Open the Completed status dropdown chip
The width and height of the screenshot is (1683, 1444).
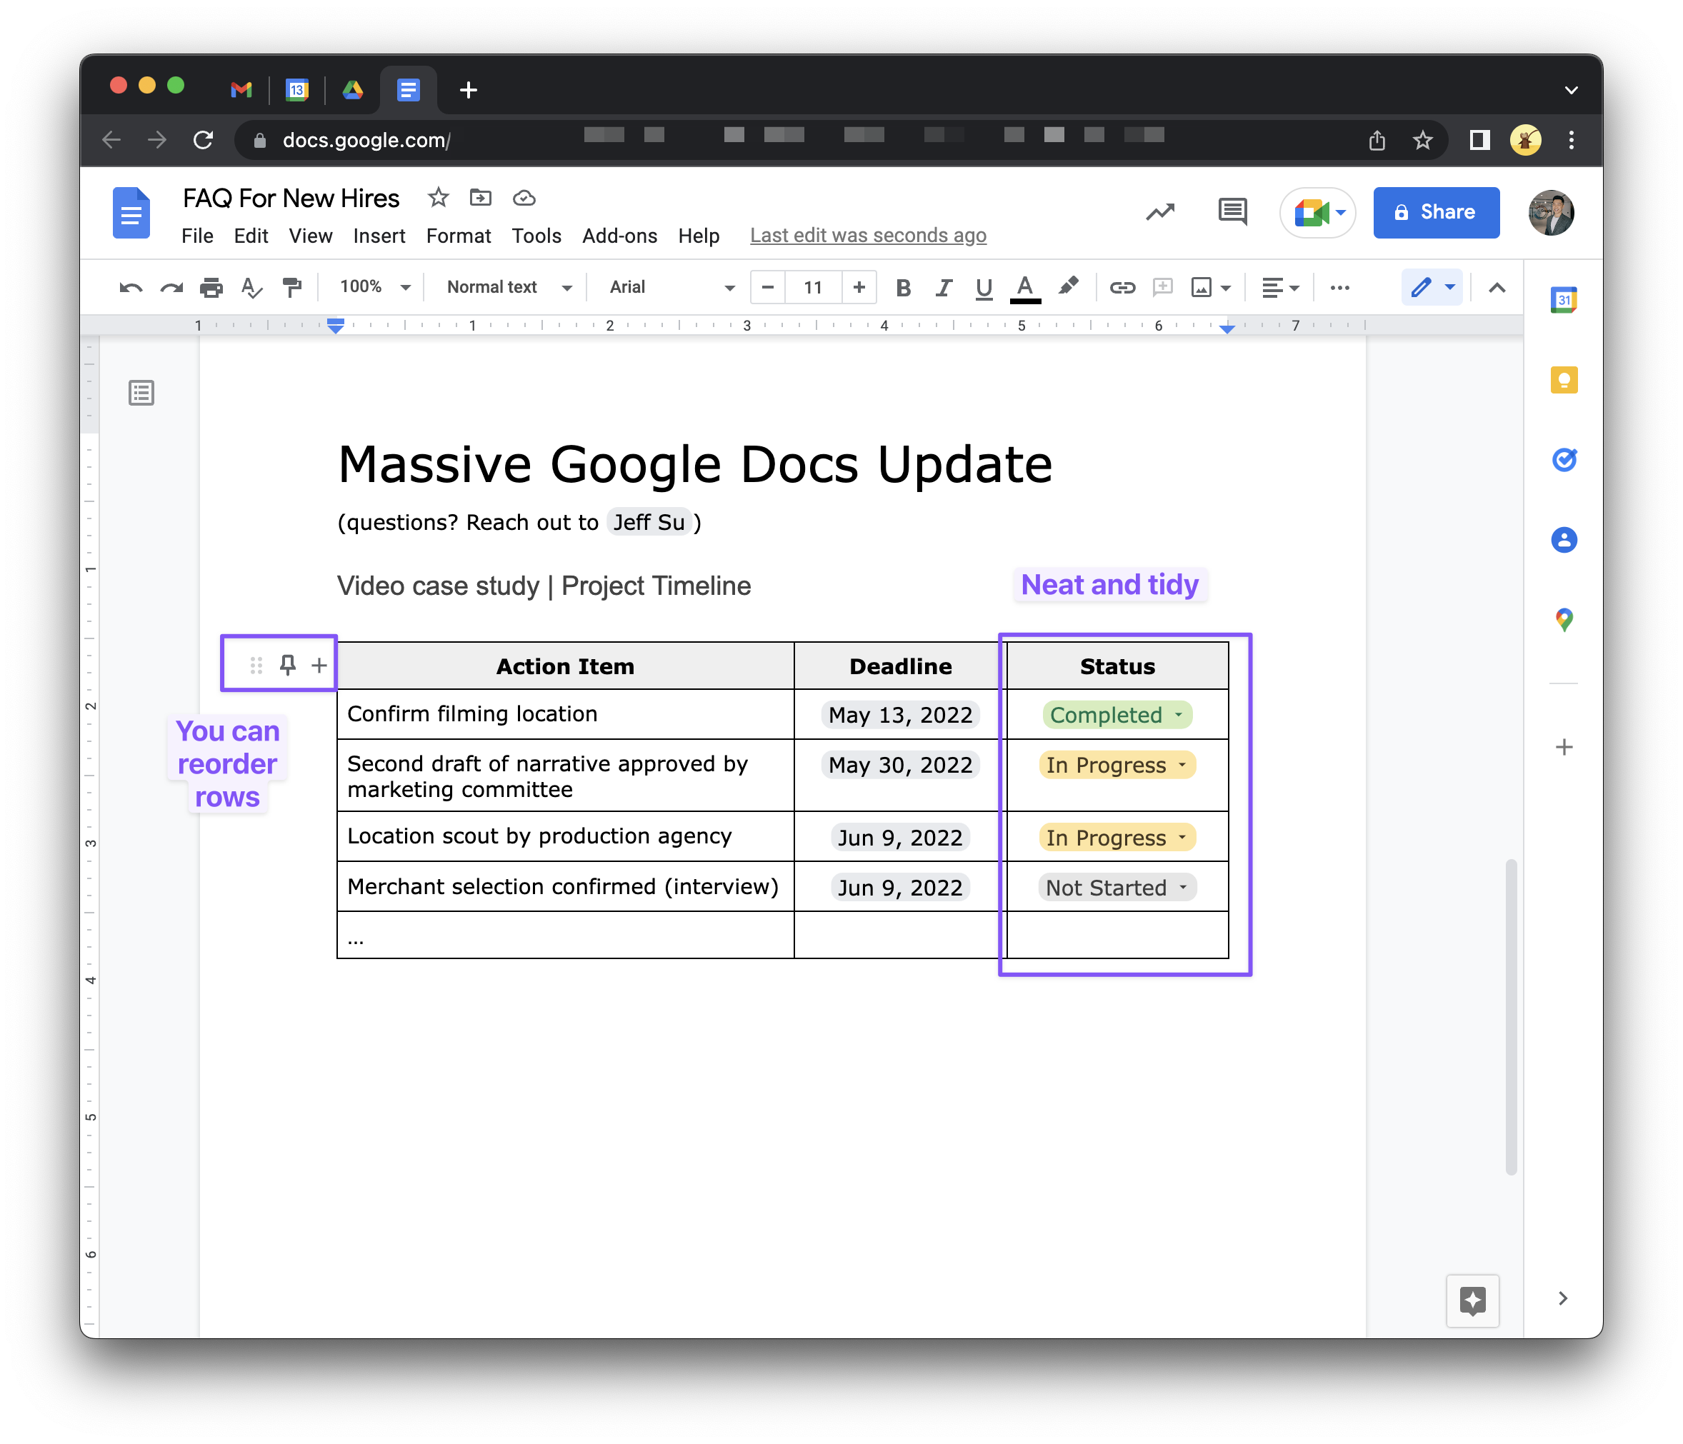[x=1117, y=715]
